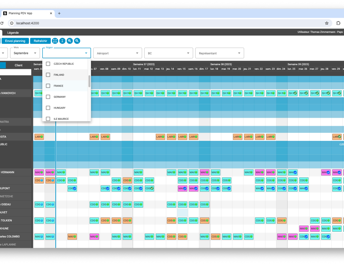This screenshot has width=344, height=265.
Task: Click the zoom in magnifier icon
Action: [70, 41]
